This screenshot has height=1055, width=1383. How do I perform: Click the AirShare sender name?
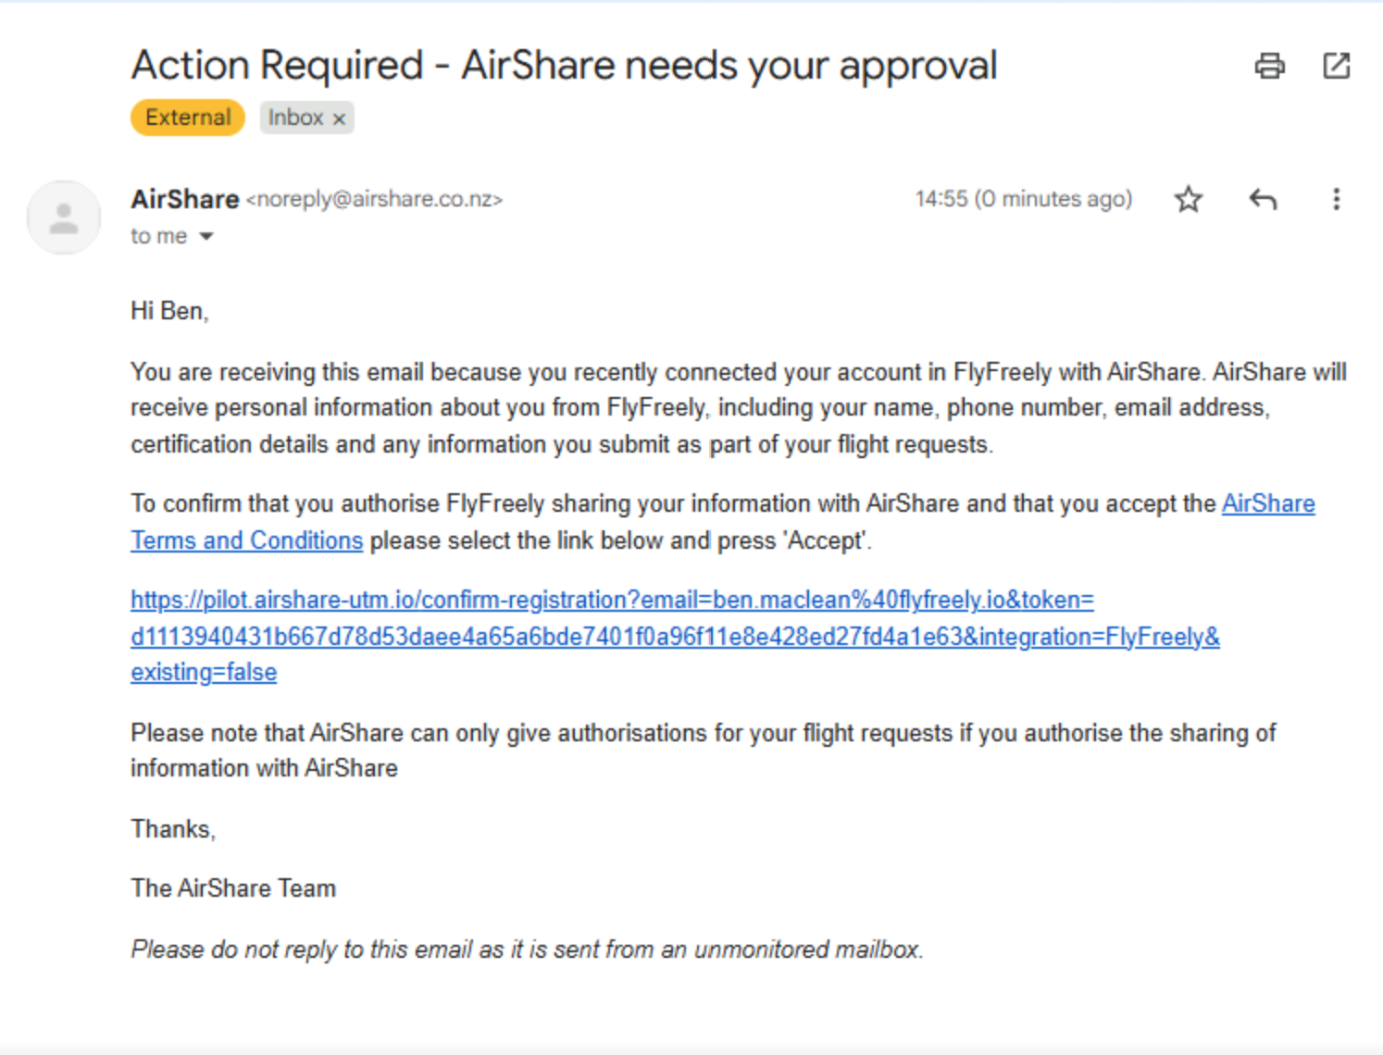pyautogui.click(x=185, y=199)
